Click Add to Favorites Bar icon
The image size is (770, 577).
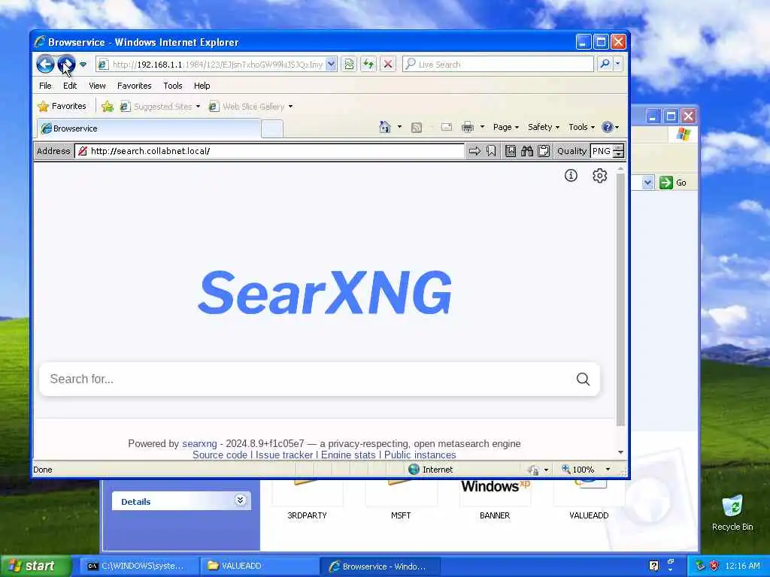pos(108,106)
